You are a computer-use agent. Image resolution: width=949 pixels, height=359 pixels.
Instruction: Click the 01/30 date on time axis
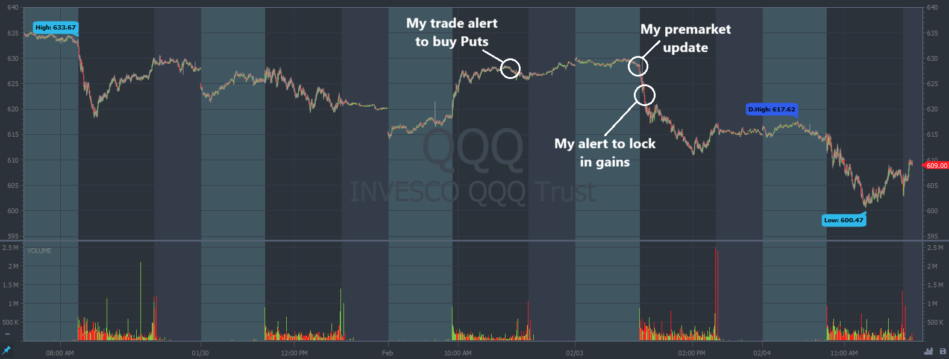[x=200, y=353]
